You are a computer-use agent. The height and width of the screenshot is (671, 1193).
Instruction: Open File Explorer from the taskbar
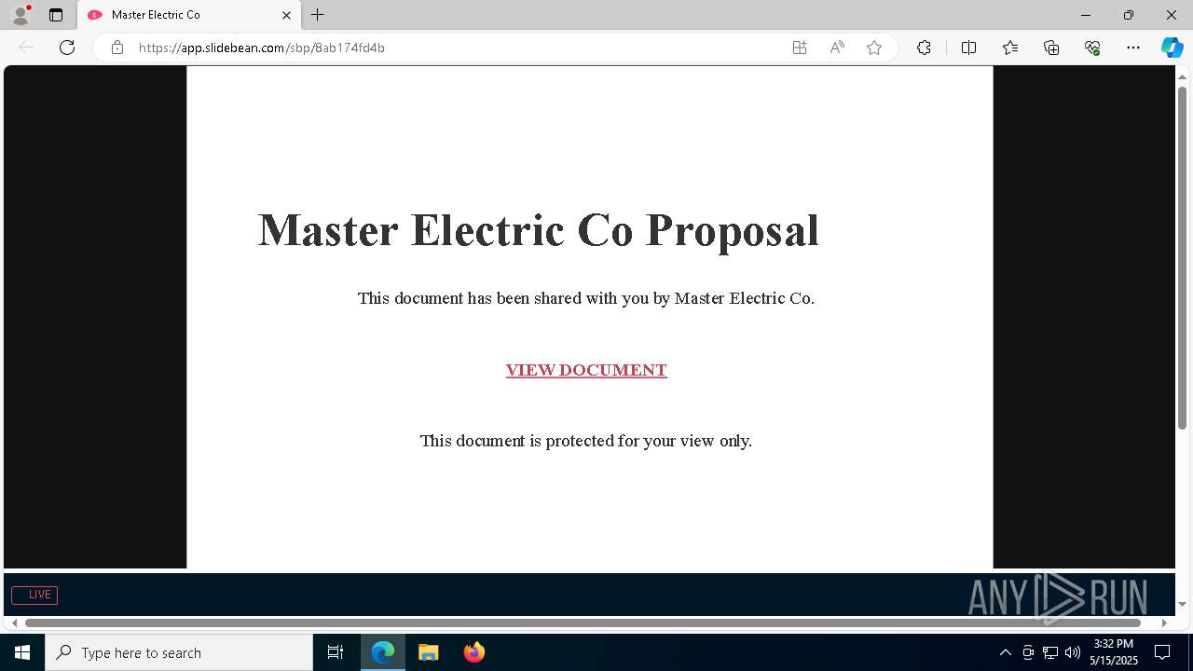tap(429, 652)
